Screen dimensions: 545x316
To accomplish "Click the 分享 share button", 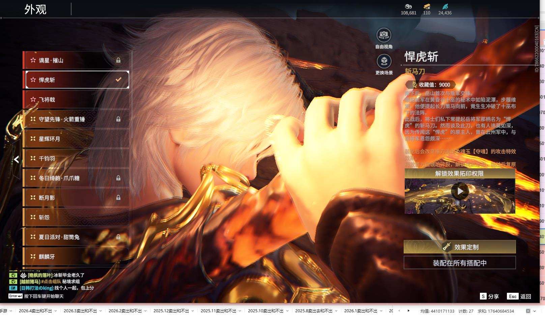I will [x=489, y=296].
